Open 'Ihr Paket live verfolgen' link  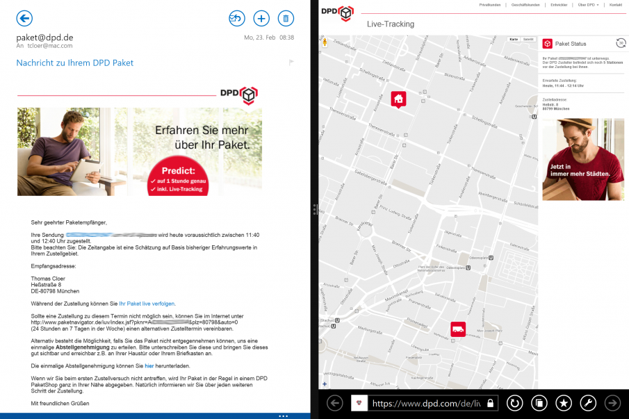[147, 304]
